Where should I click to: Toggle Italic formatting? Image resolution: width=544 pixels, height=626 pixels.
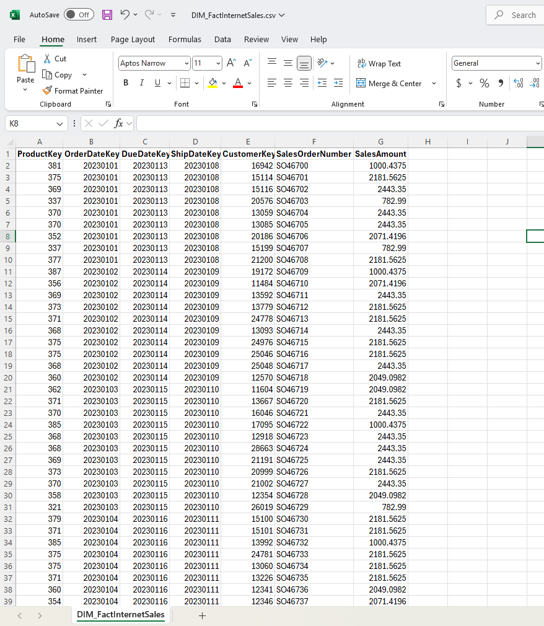tap(141, 83)
